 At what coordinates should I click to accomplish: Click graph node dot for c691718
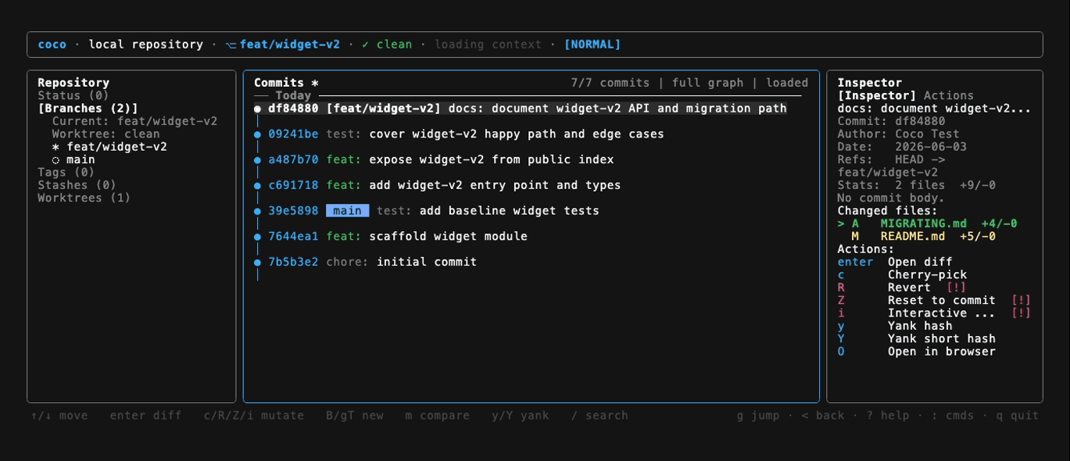(x=257, y=186)
